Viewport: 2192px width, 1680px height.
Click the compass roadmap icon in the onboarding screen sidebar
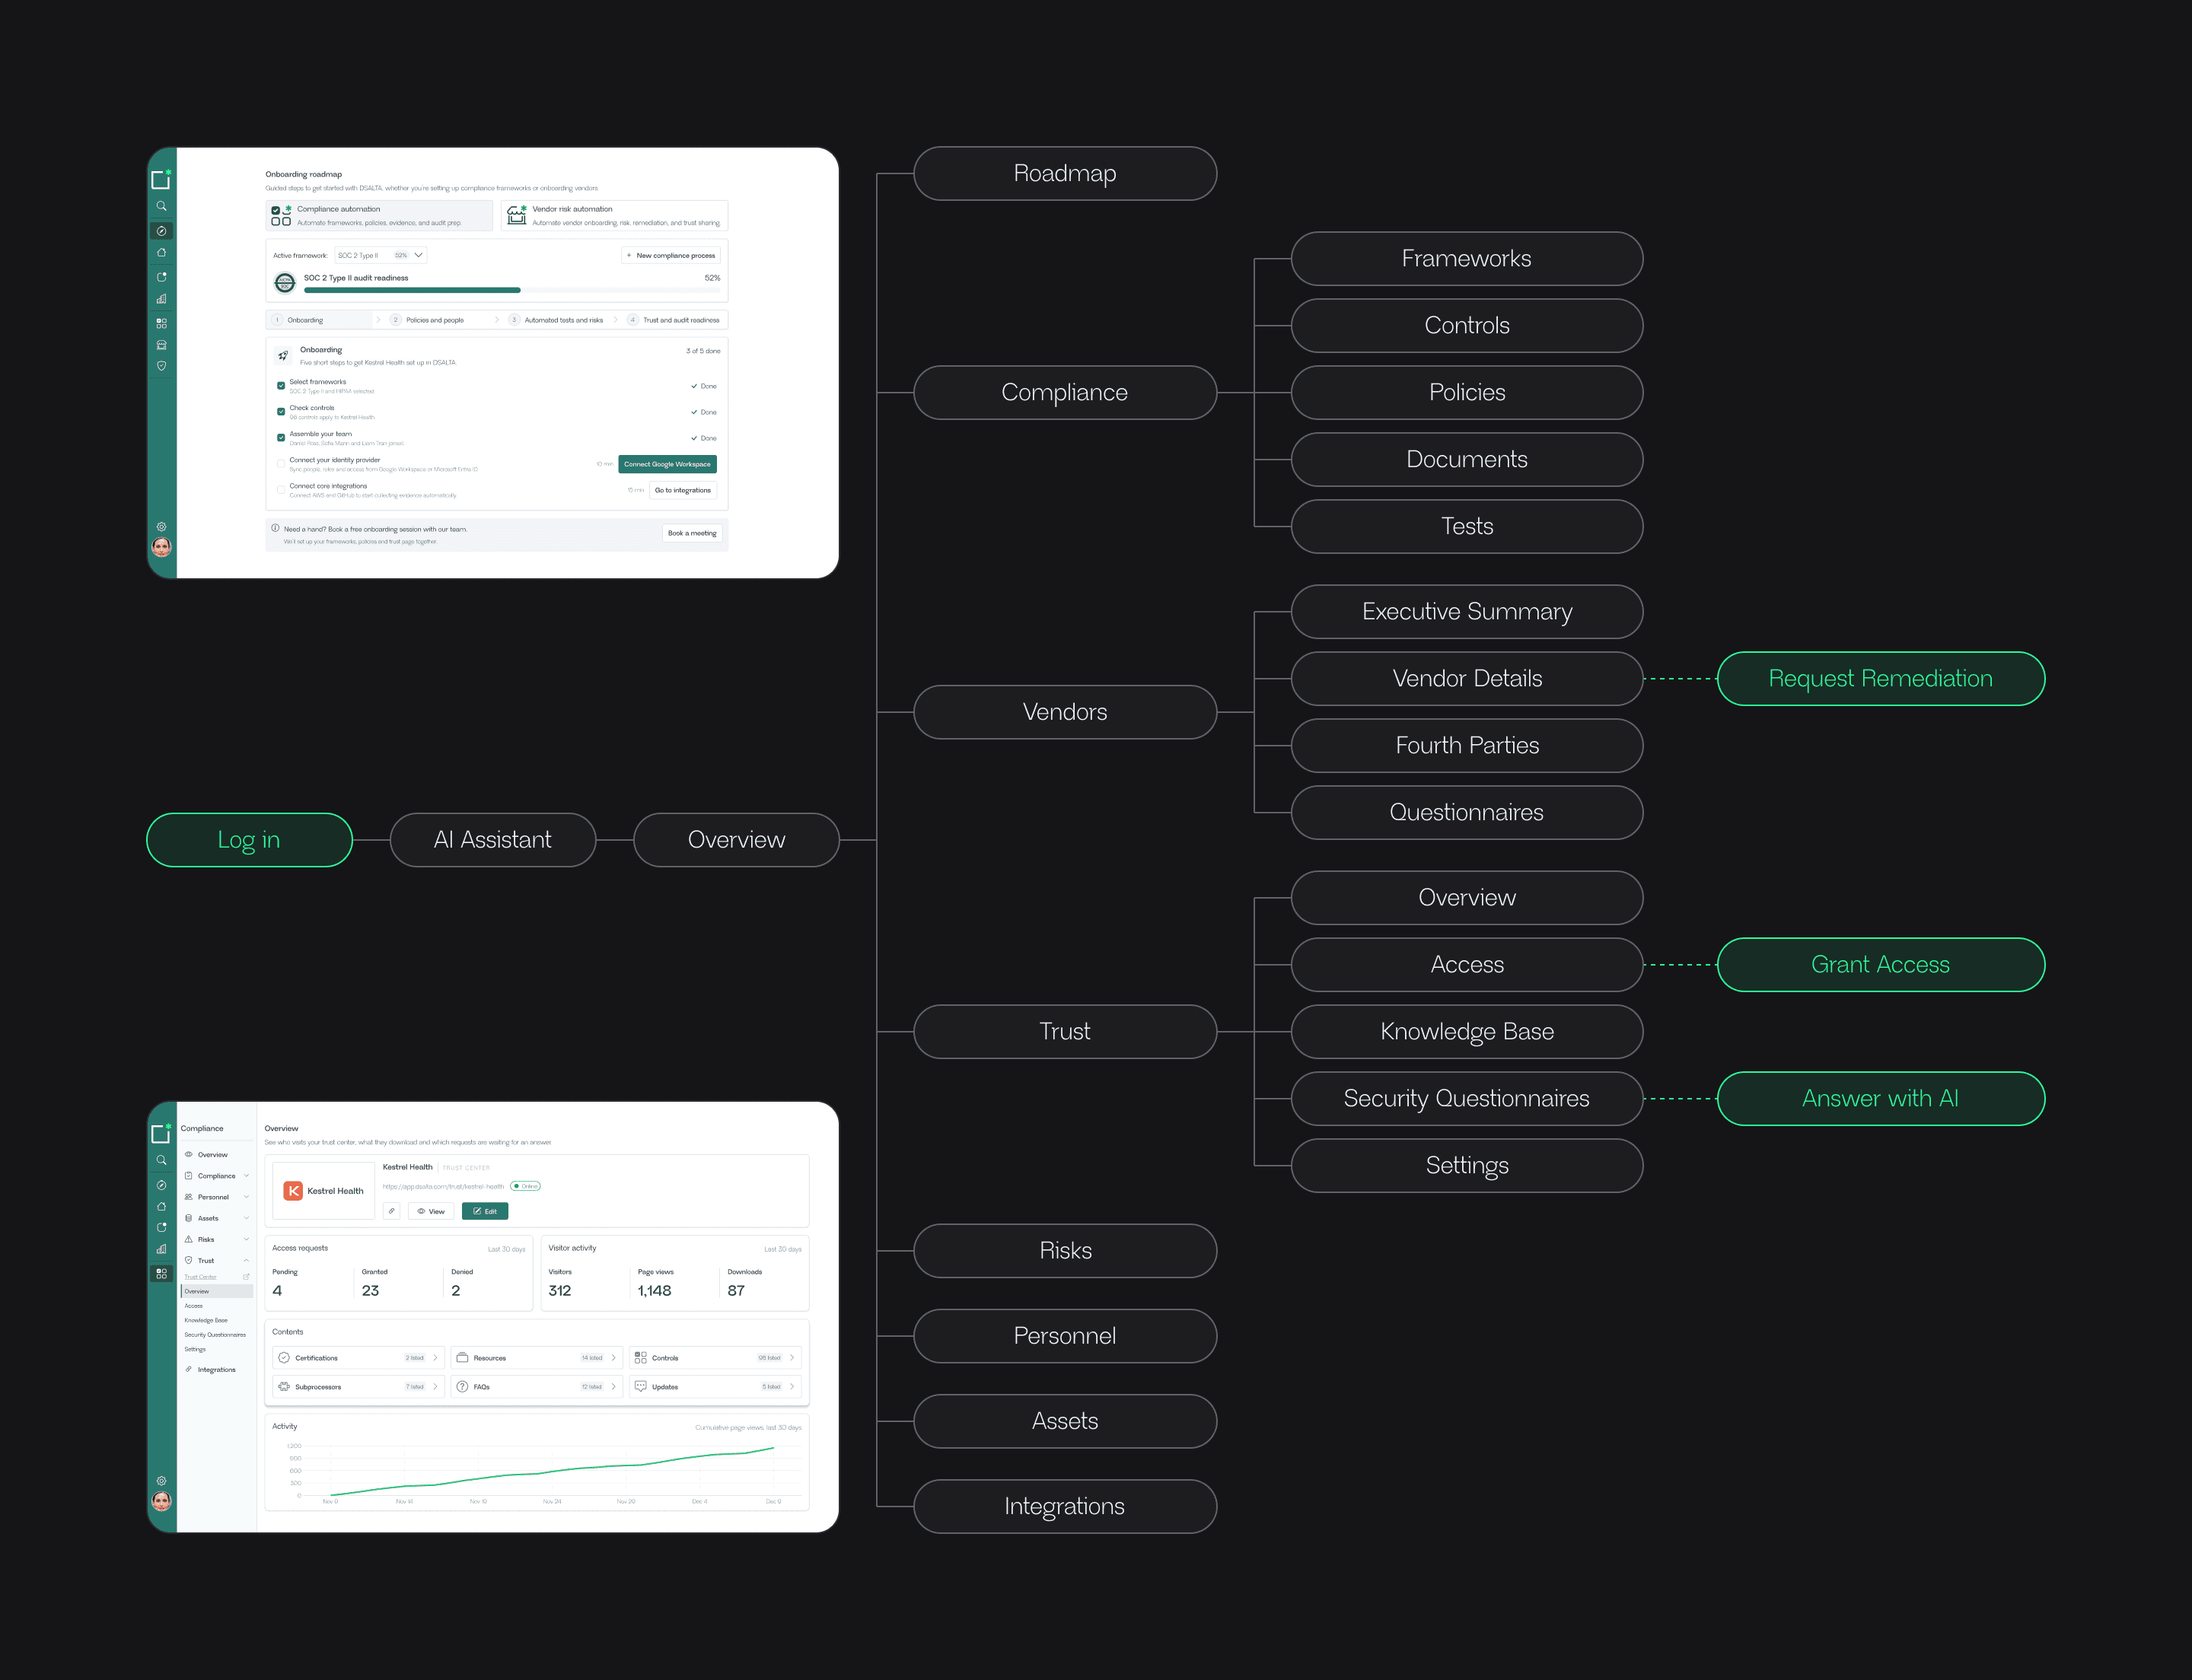click(x=161, y=231)
